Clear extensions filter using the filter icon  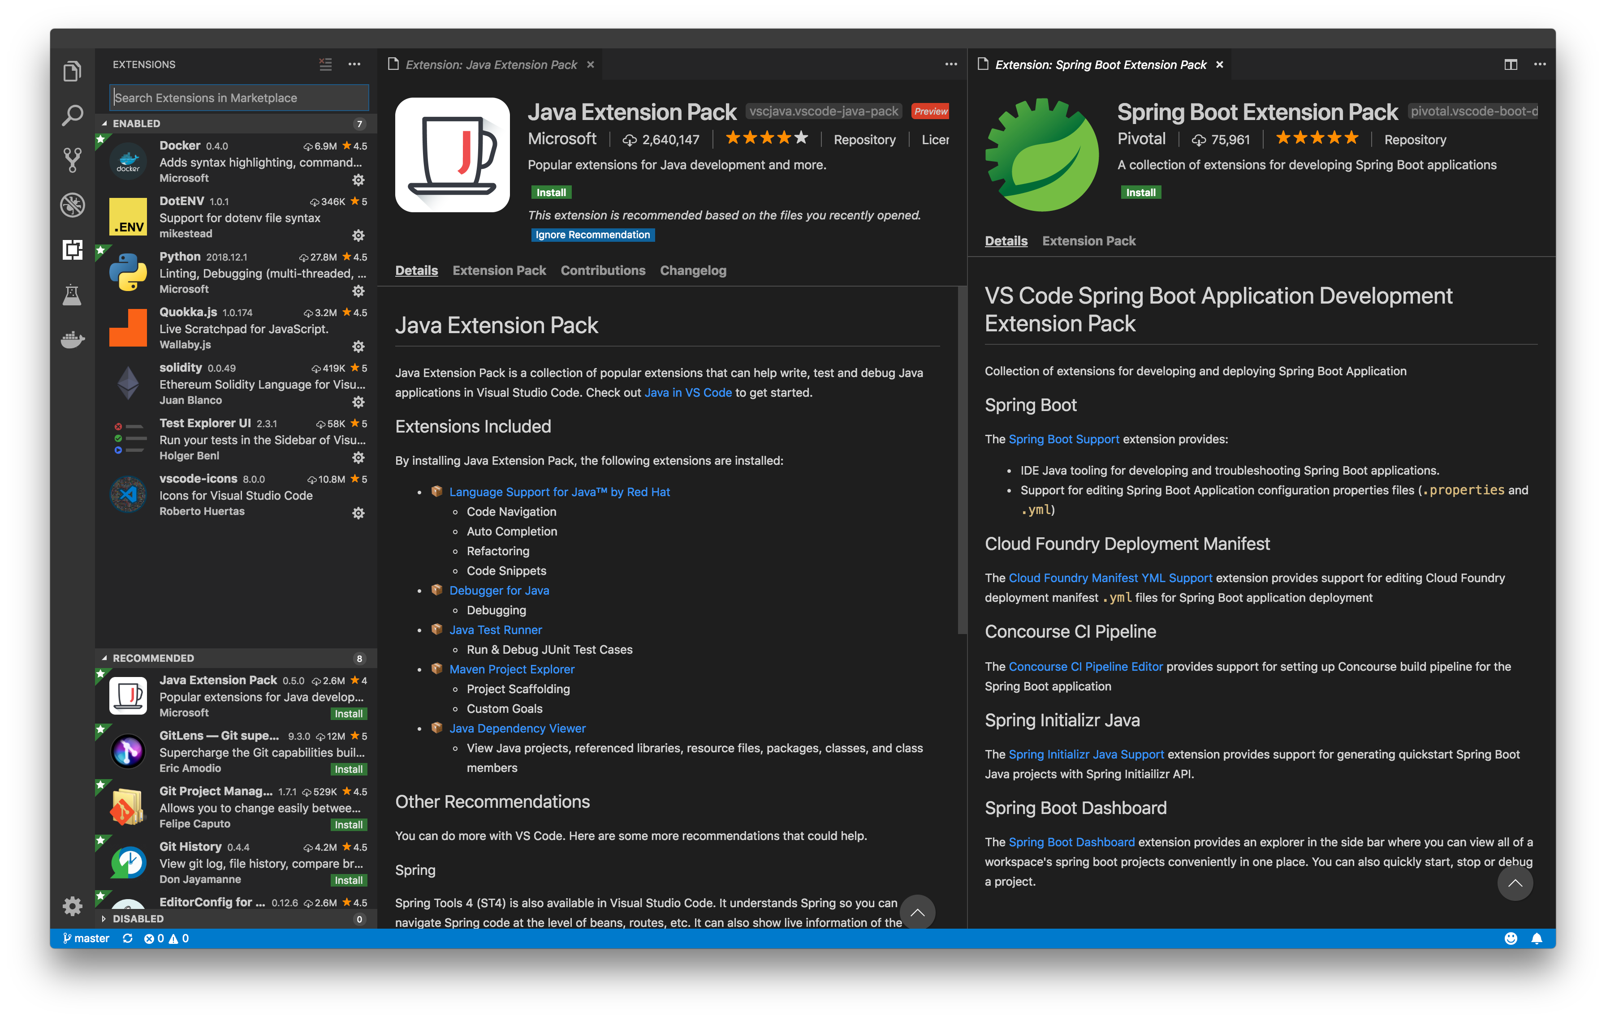325,64
